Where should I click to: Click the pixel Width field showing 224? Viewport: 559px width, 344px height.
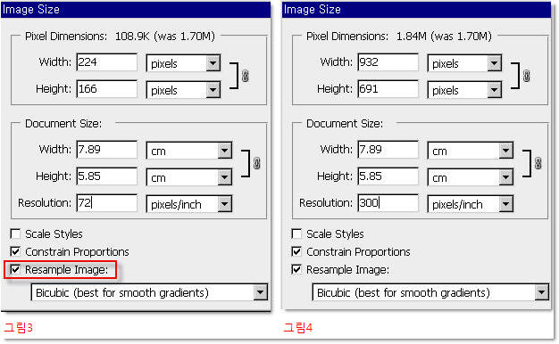(106, 62)
